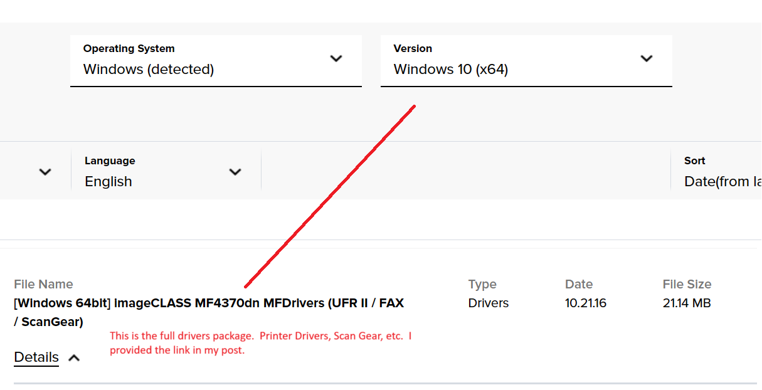Click the 10.21.16 date value

(586, 303)
